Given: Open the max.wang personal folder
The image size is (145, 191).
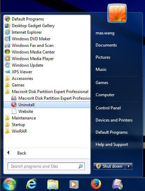Looking at the screenshot, I should coord(105,33).
